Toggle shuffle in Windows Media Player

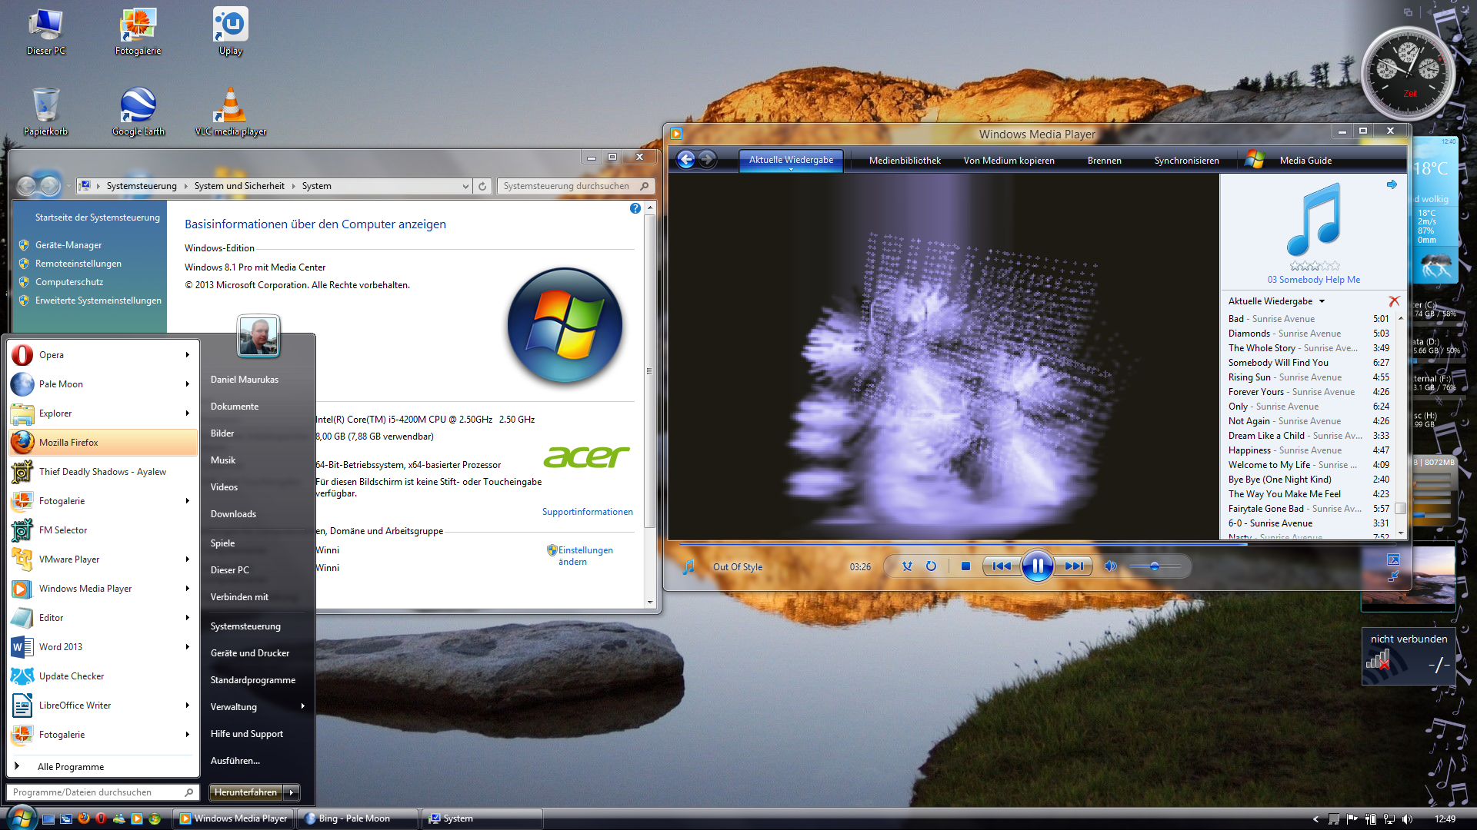tap(907, 566)
